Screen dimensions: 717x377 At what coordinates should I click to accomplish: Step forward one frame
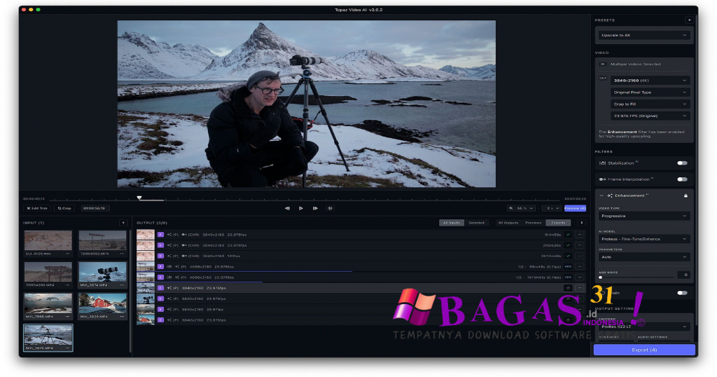(315, 208)
